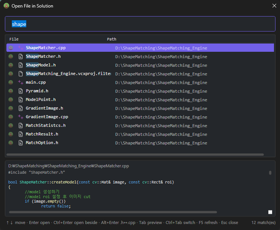Click the white square at preview corner

pos(270,212)
